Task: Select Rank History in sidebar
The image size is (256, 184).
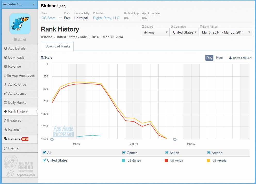Action: tap(20, 111)
